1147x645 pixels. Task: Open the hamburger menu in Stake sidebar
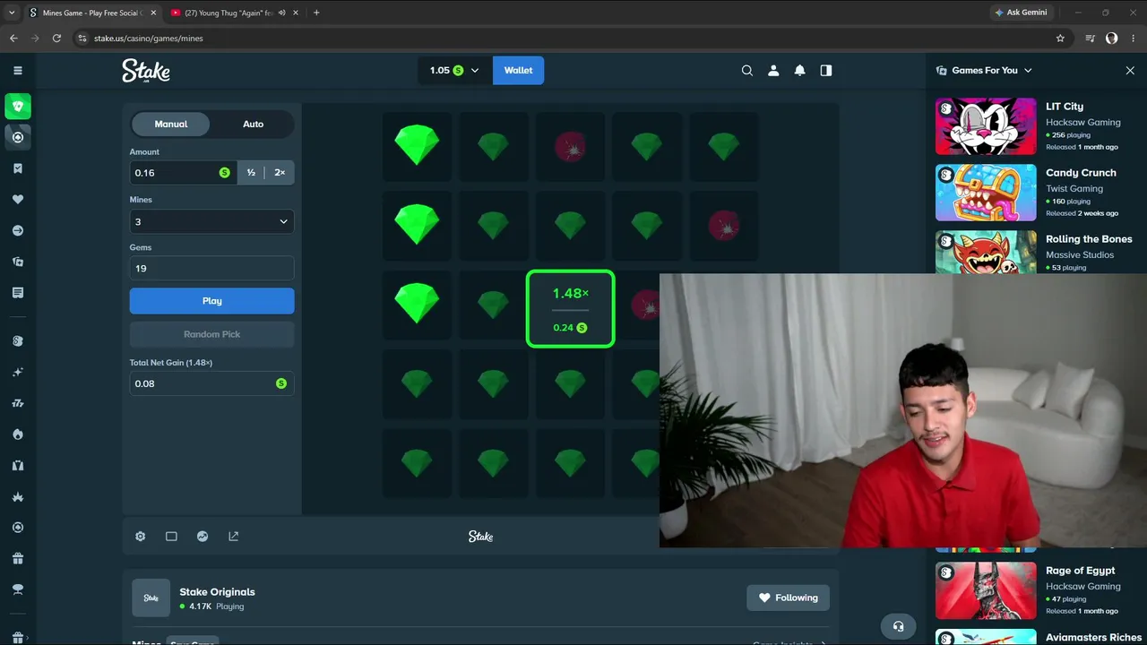tap(18, 71)
